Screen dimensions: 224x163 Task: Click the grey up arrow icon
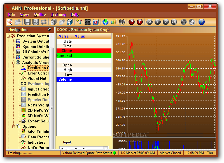pyautogui.click(x=184, y=22)
